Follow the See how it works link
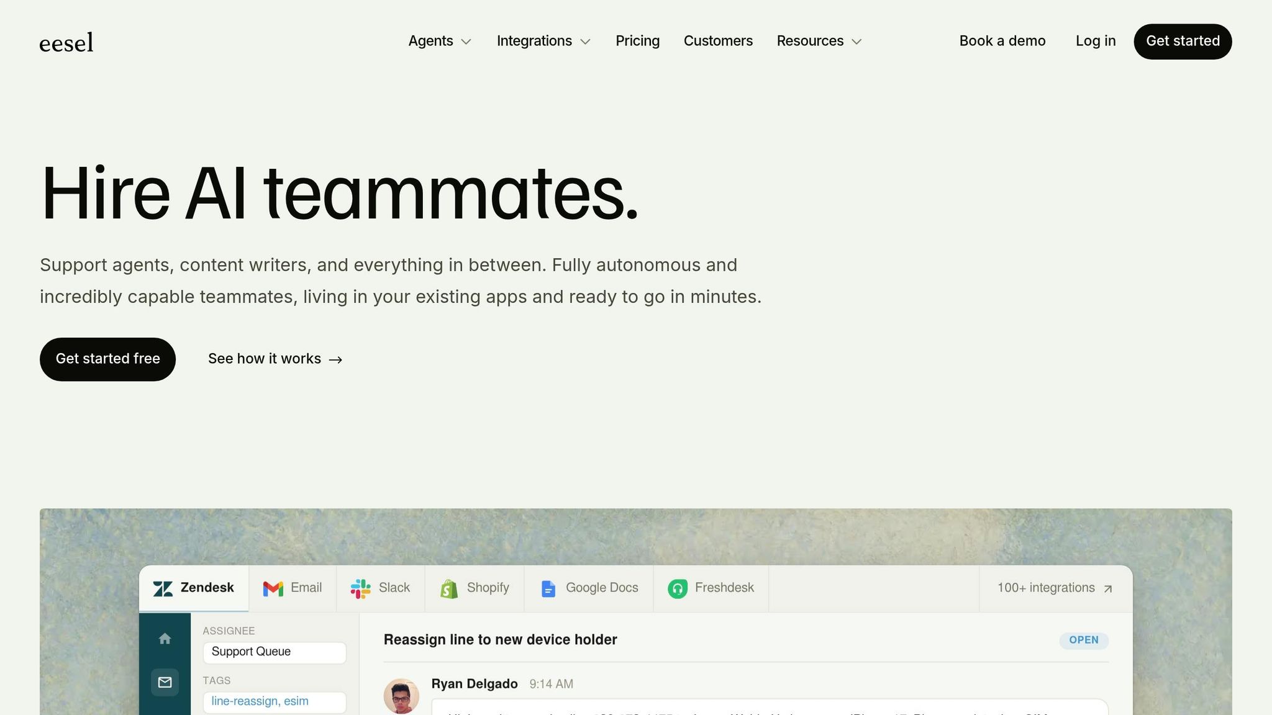The width and height of the screenshot is (1272, 715). [x=275, y=359]
